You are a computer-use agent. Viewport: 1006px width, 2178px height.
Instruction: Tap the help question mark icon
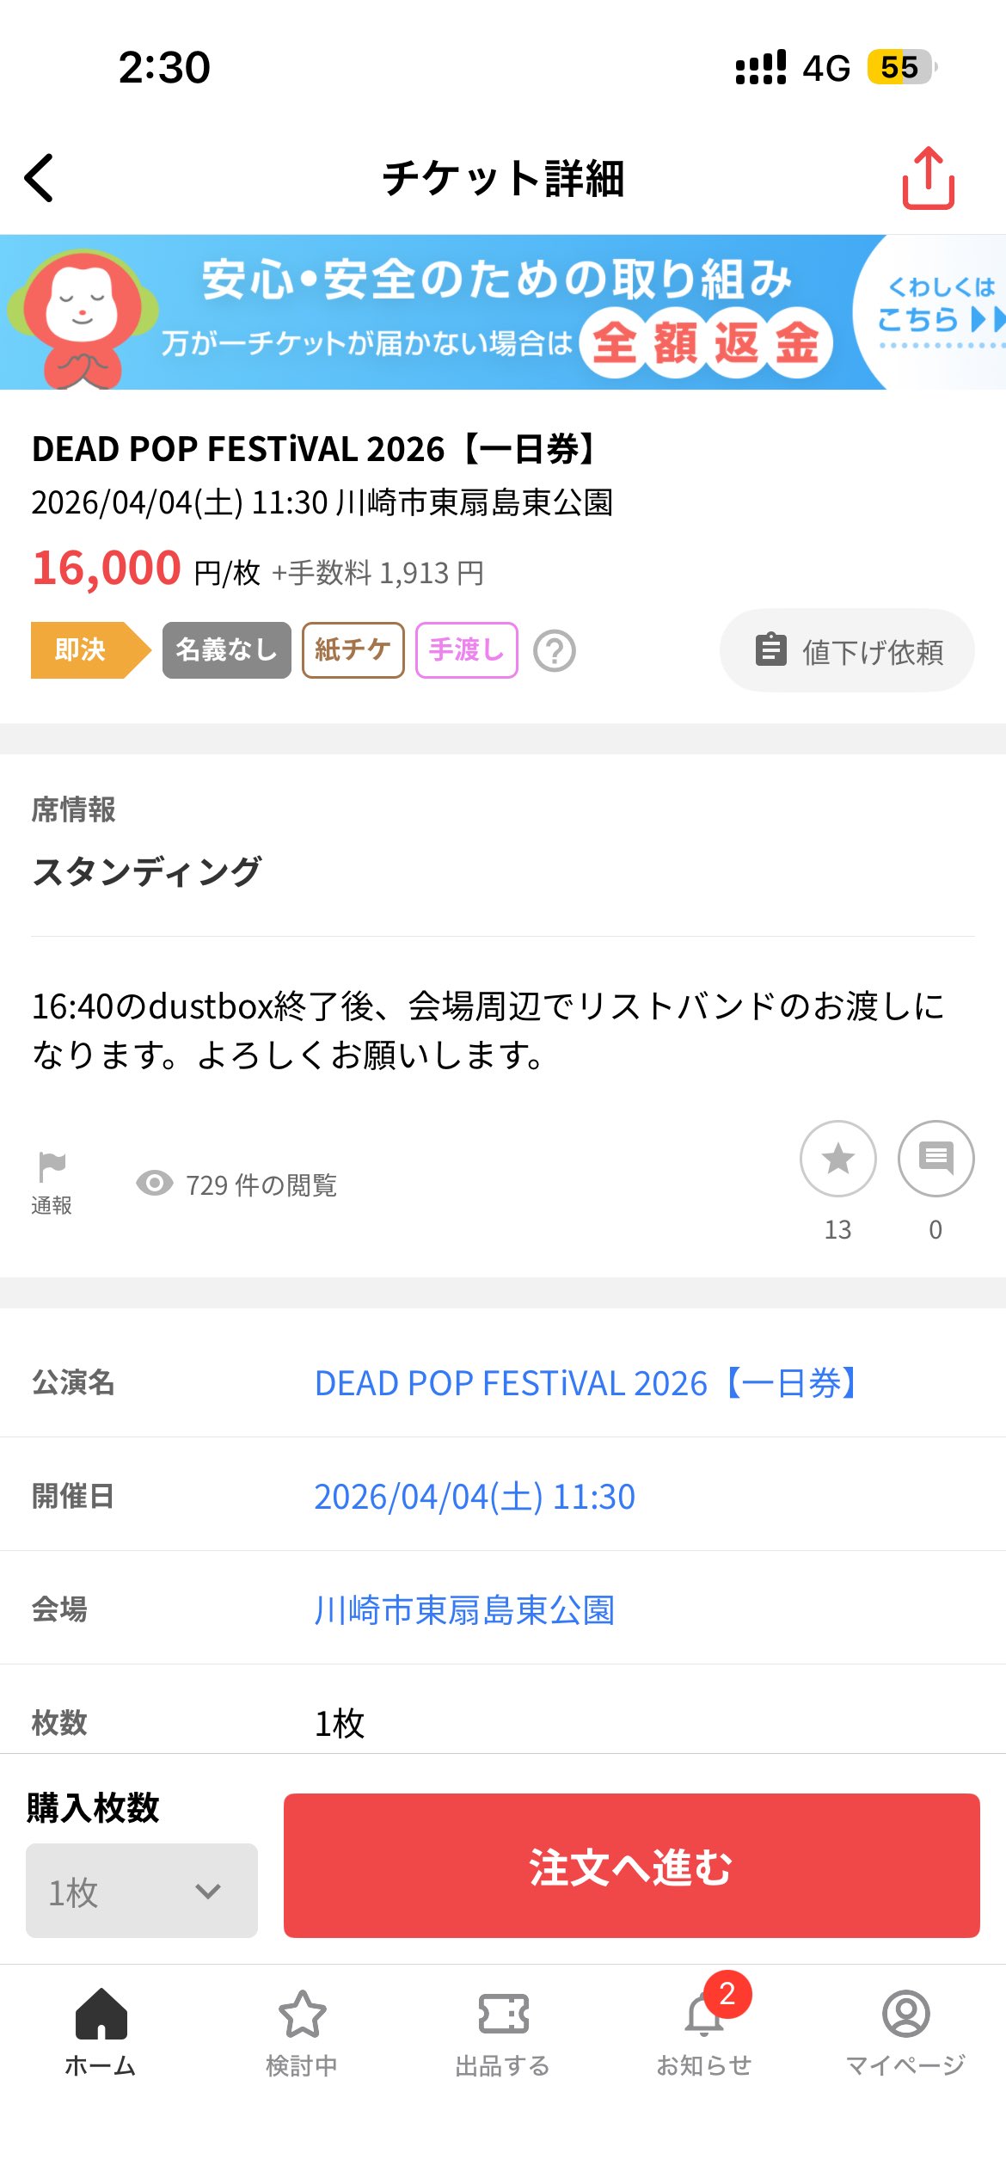555,651
